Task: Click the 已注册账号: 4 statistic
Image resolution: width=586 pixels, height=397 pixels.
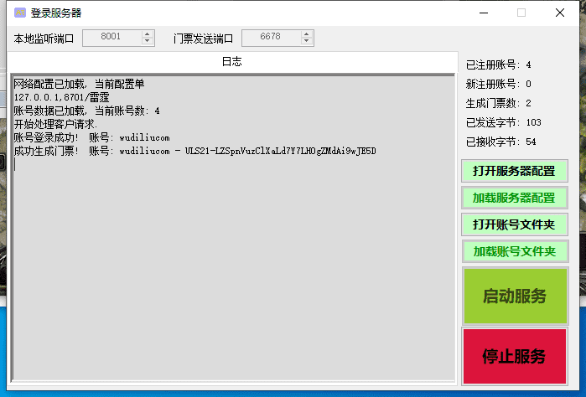Action: pyautogui.click(x=498, y=64)
